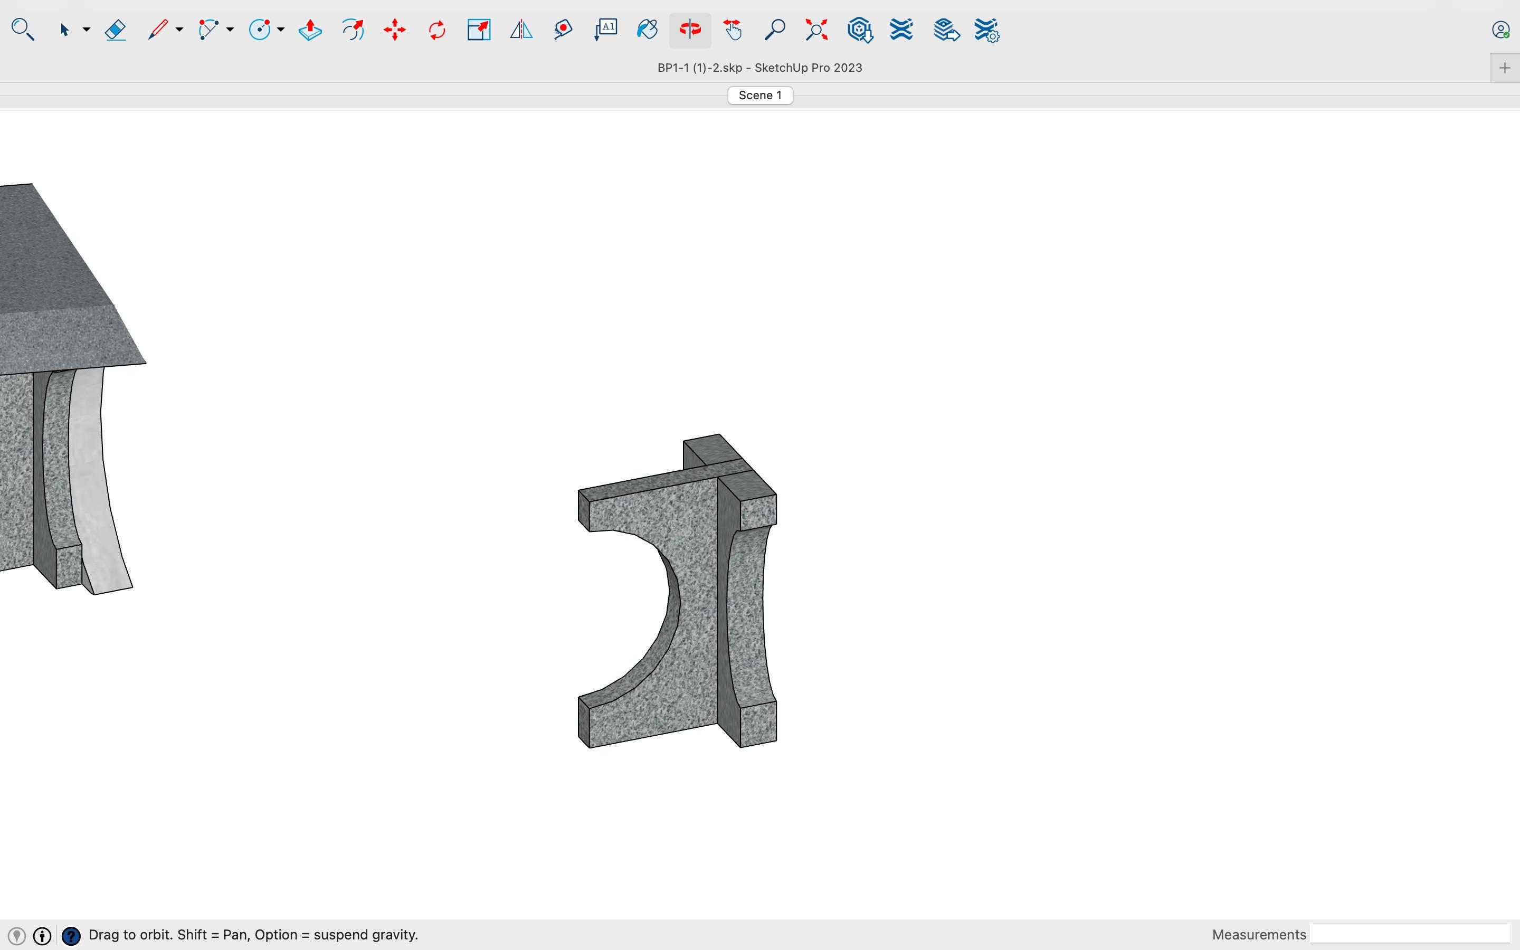Click the plus button to add tray
Screen dimensions: 1520x950
pos(1504,68)
